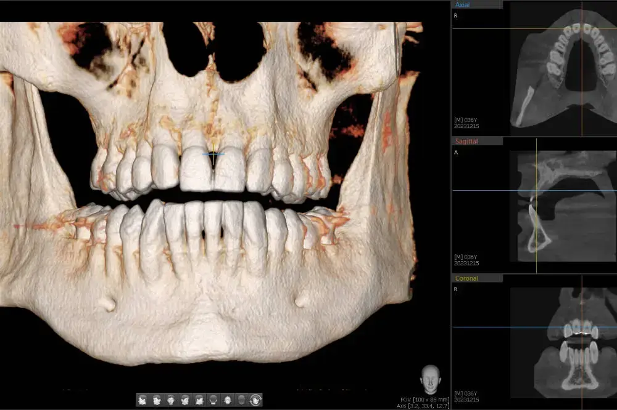Select the dark bottom-of-head view preset
This screenshot has height=410, width=617.
242,400
